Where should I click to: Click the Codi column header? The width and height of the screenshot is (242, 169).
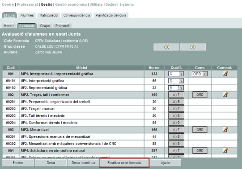[x=11, y=68]
